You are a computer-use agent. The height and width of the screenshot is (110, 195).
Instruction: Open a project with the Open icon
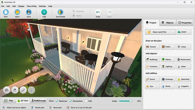pos(17,12)
